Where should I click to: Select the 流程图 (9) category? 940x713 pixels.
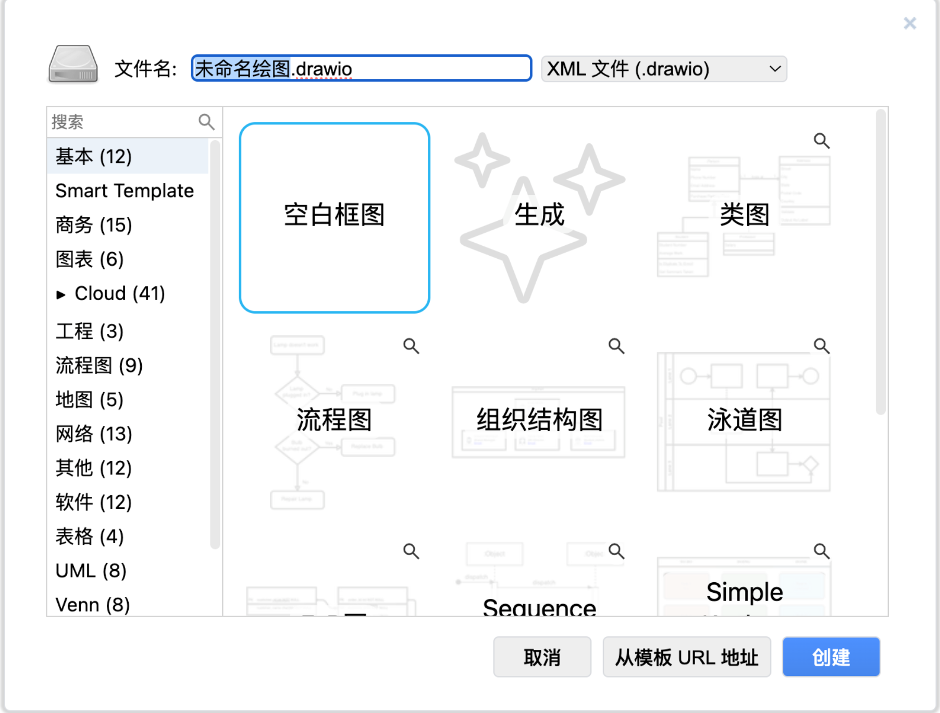(99, 365)
